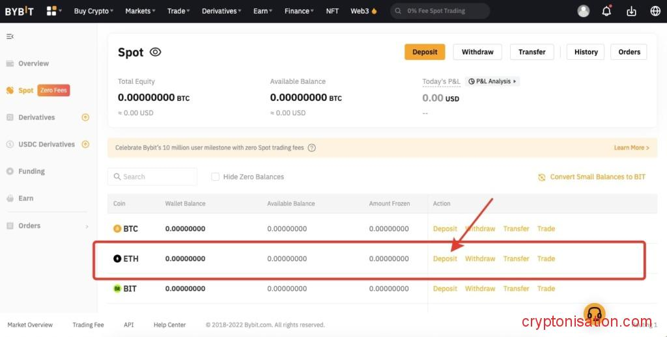
Task: Click the orange Deposit button
Action: coord(425,52)
